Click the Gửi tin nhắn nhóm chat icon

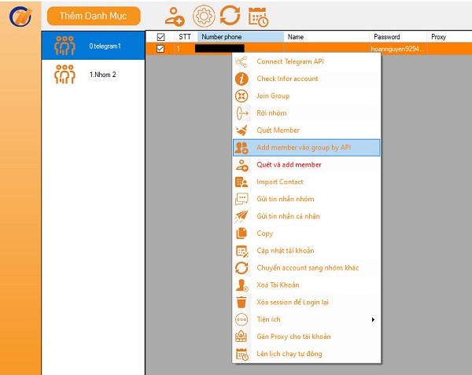click(x=242, y=199)
